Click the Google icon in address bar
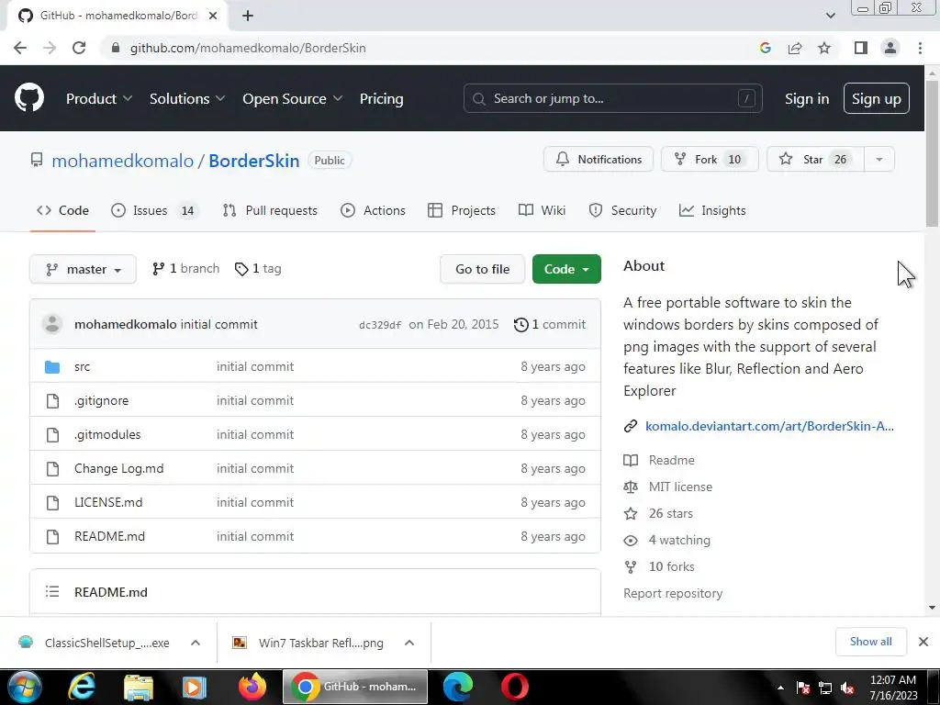The image size is (940, 705). click(x=765, y=48)
